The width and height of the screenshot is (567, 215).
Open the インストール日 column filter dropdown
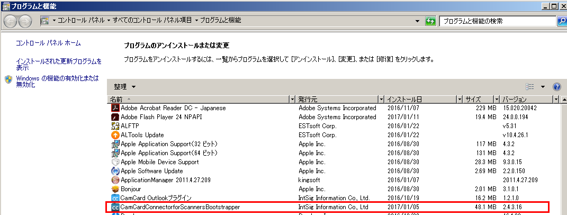point(460,99)
